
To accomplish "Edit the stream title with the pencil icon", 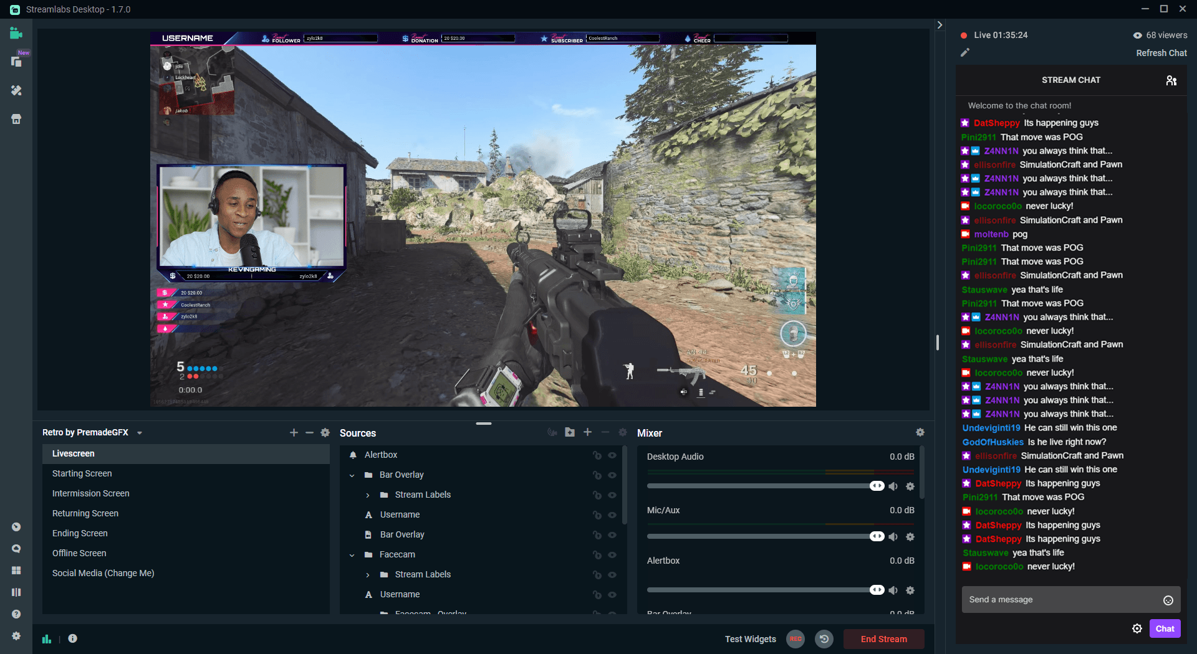I will pos(964,52).
